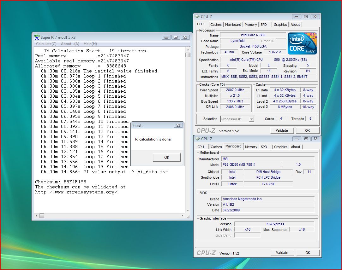Maximize the Super PI window
Viewport: 342px width, 270px height.
click(x=176, y=37)
